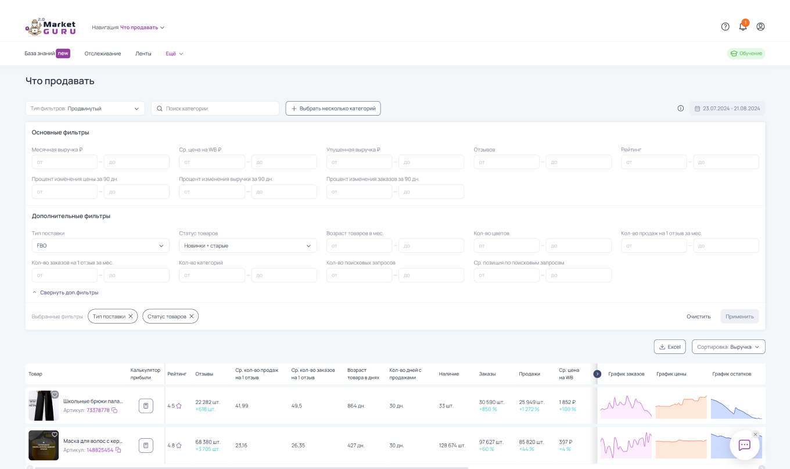The width and height of the screenshot is (790, 469).
Task: Open the help question mark icon
Action: [725, 26]
